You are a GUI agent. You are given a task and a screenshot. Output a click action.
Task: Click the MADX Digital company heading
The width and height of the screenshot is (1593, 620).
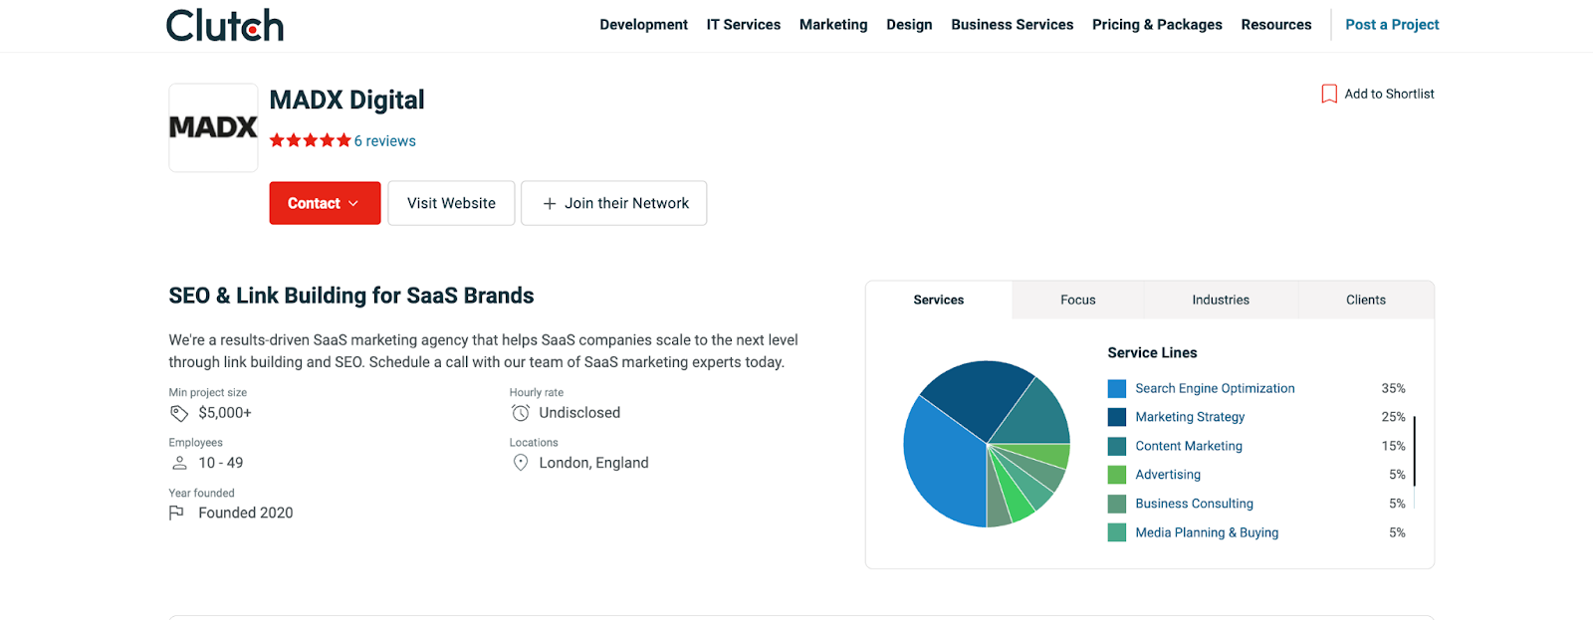(346, 100)
